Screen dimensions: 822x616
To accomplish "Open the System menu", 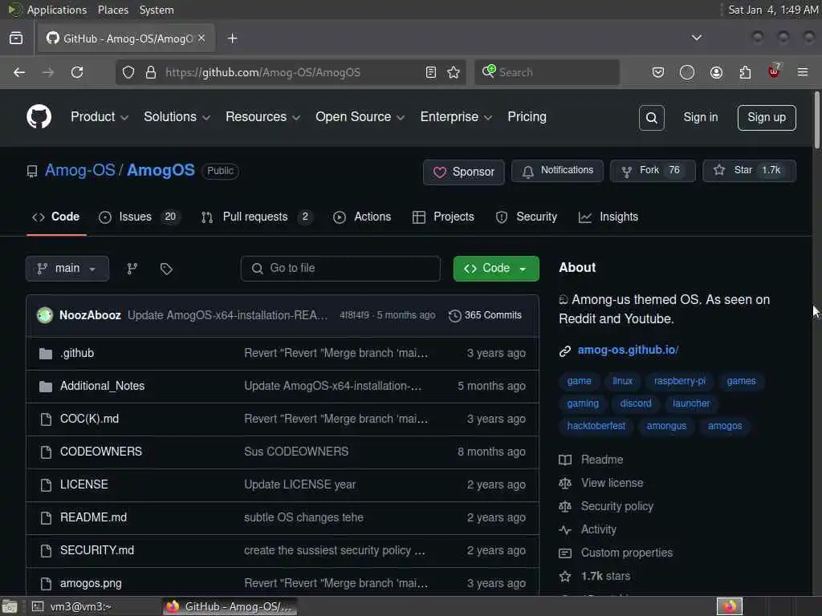I will point(157,10).
